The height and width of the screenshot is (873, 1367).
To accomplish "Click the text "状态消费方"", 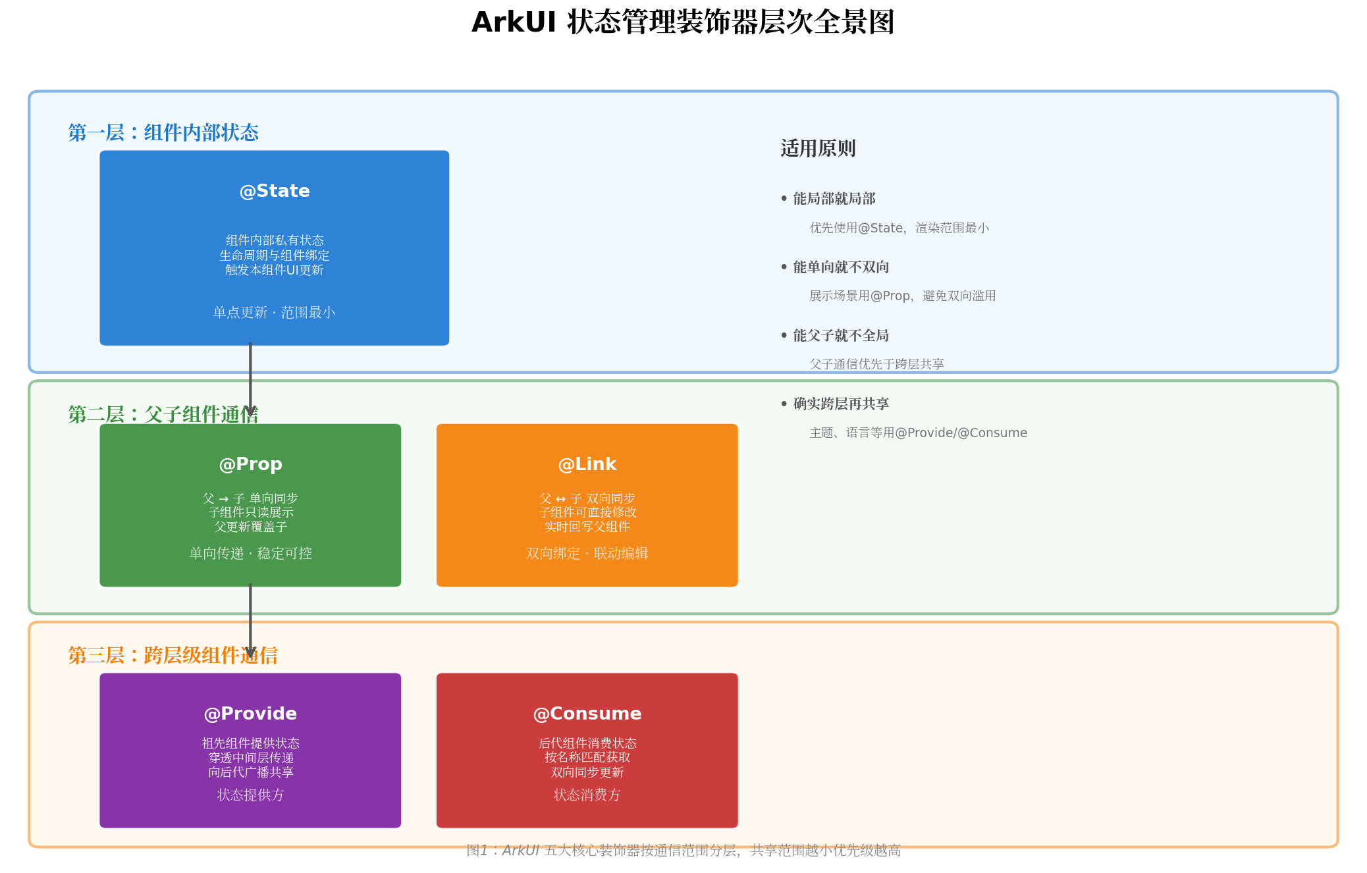I will tap(587, 795).
